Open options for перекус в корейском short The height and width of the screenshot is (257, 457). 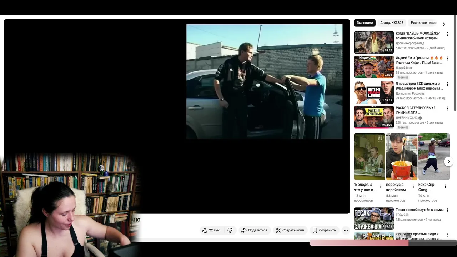pos(413,186)
